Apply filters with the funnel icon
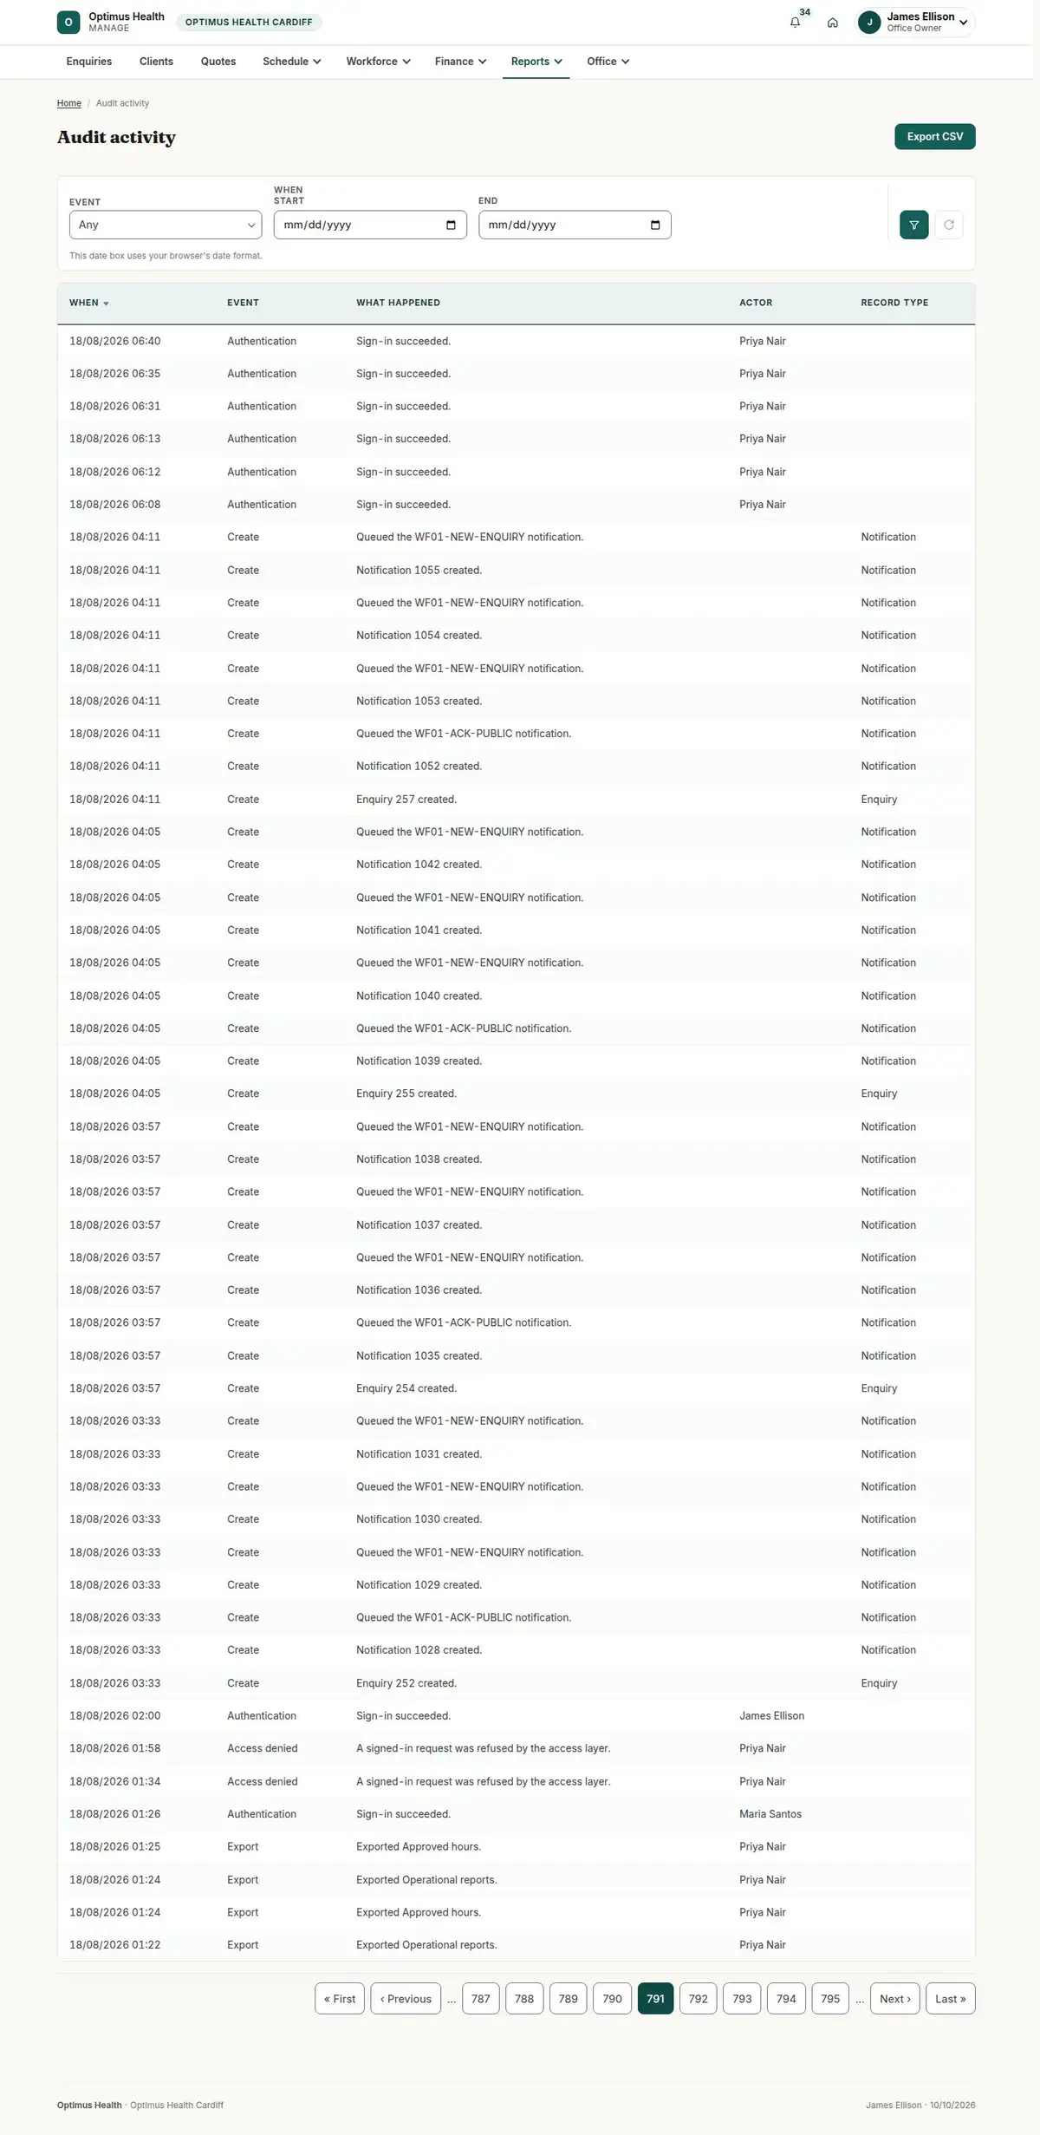The width and height of the screenshot is (1040, 2135). click(913, 225)
